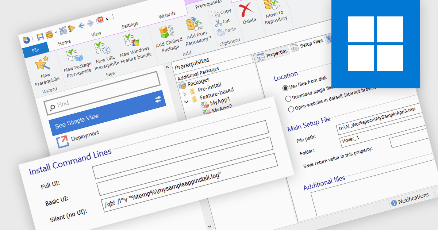Select the Pre-install folder in the tree

point(205,88)
